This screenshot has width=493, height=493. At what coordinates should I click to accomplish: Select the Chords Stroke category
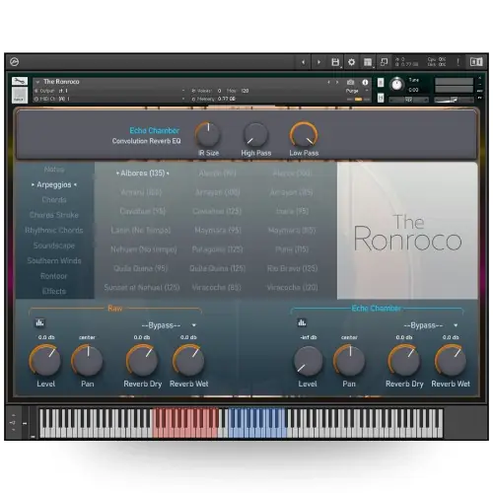pyautogui.click(x=54, y=215)
